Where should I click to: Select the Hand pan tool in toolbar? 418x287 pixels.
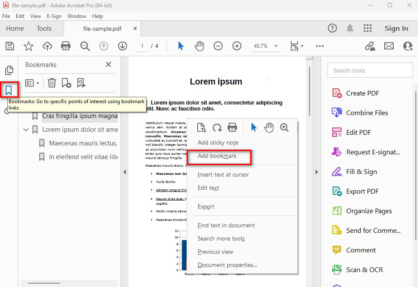199,46
